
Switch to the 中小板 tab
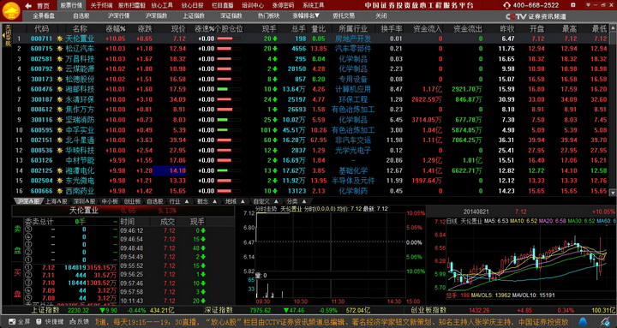pyautogui.click(x=110, y=201)
